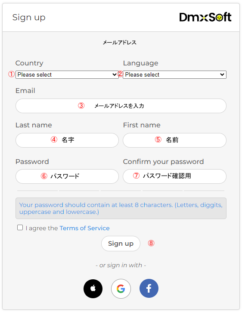
Task: Click the password requirements hint box
Action: point(121,208)
